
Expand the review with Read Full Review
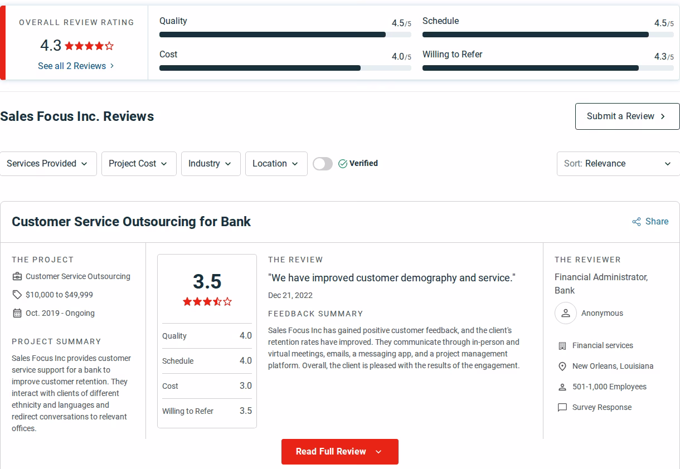(x=340, y=452)
